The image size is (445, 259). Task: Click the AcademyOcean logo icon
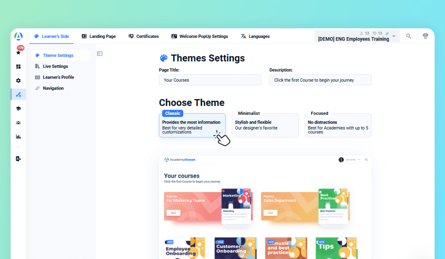18,36
